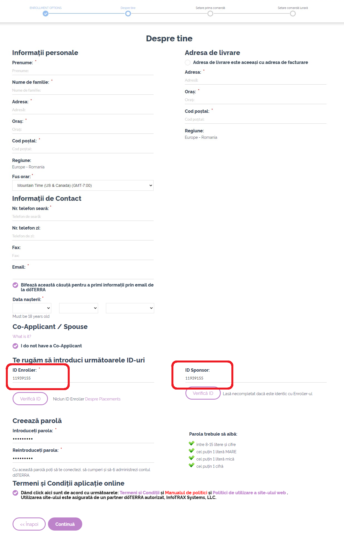
Task: Click the Setare comandă lunară step circle
Action: pos(293,14)
